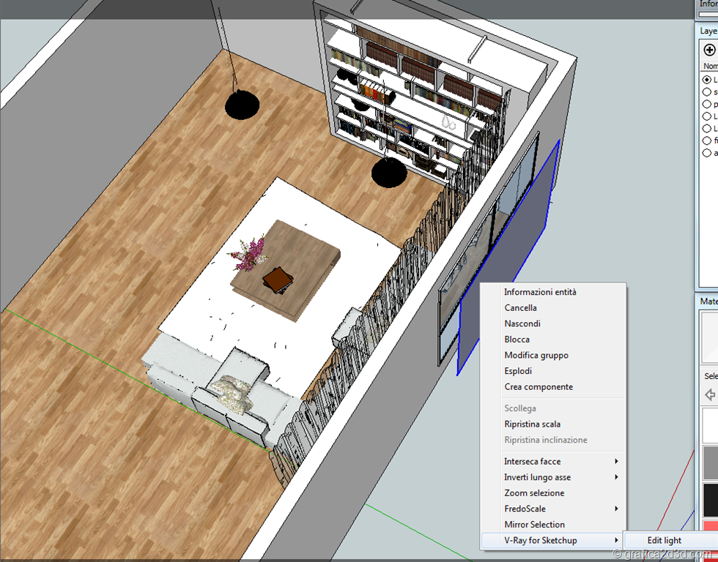718x562 pixels.
Task: Select Modifica gruppo in context menu
Action: pos(536,355)
